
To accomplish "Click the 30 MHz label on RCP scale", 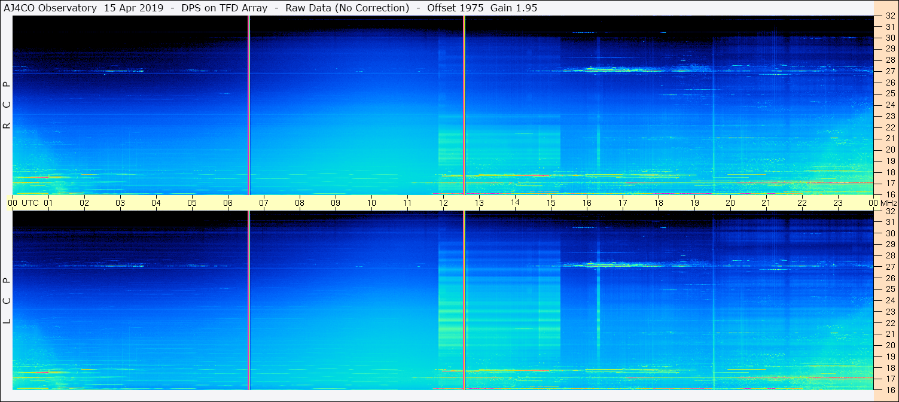I will point(889,37).
